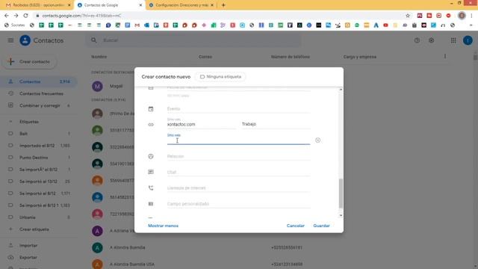Focus the empty Sitio web input field

click(238, 140)
